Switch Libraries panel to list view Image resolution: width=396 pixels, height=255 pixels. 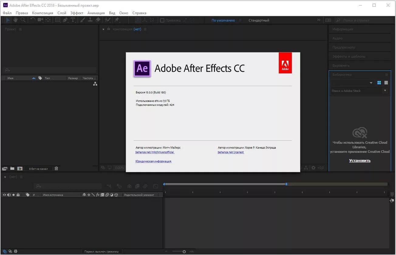[x=386, y=82]
